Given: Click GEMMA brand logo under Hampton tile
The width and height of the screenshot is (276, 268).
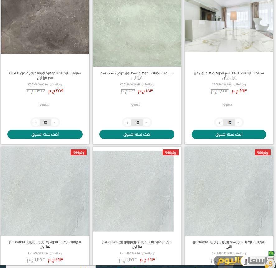Looking at the screenshot, I should pos(228,105).
